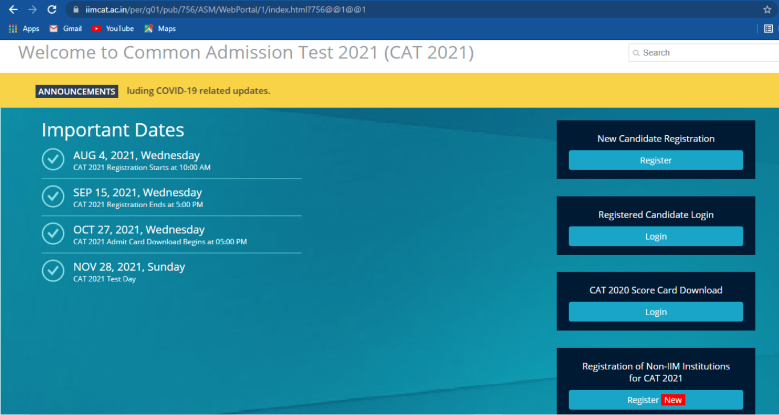Click the Registered Candidate Login title

656,215
